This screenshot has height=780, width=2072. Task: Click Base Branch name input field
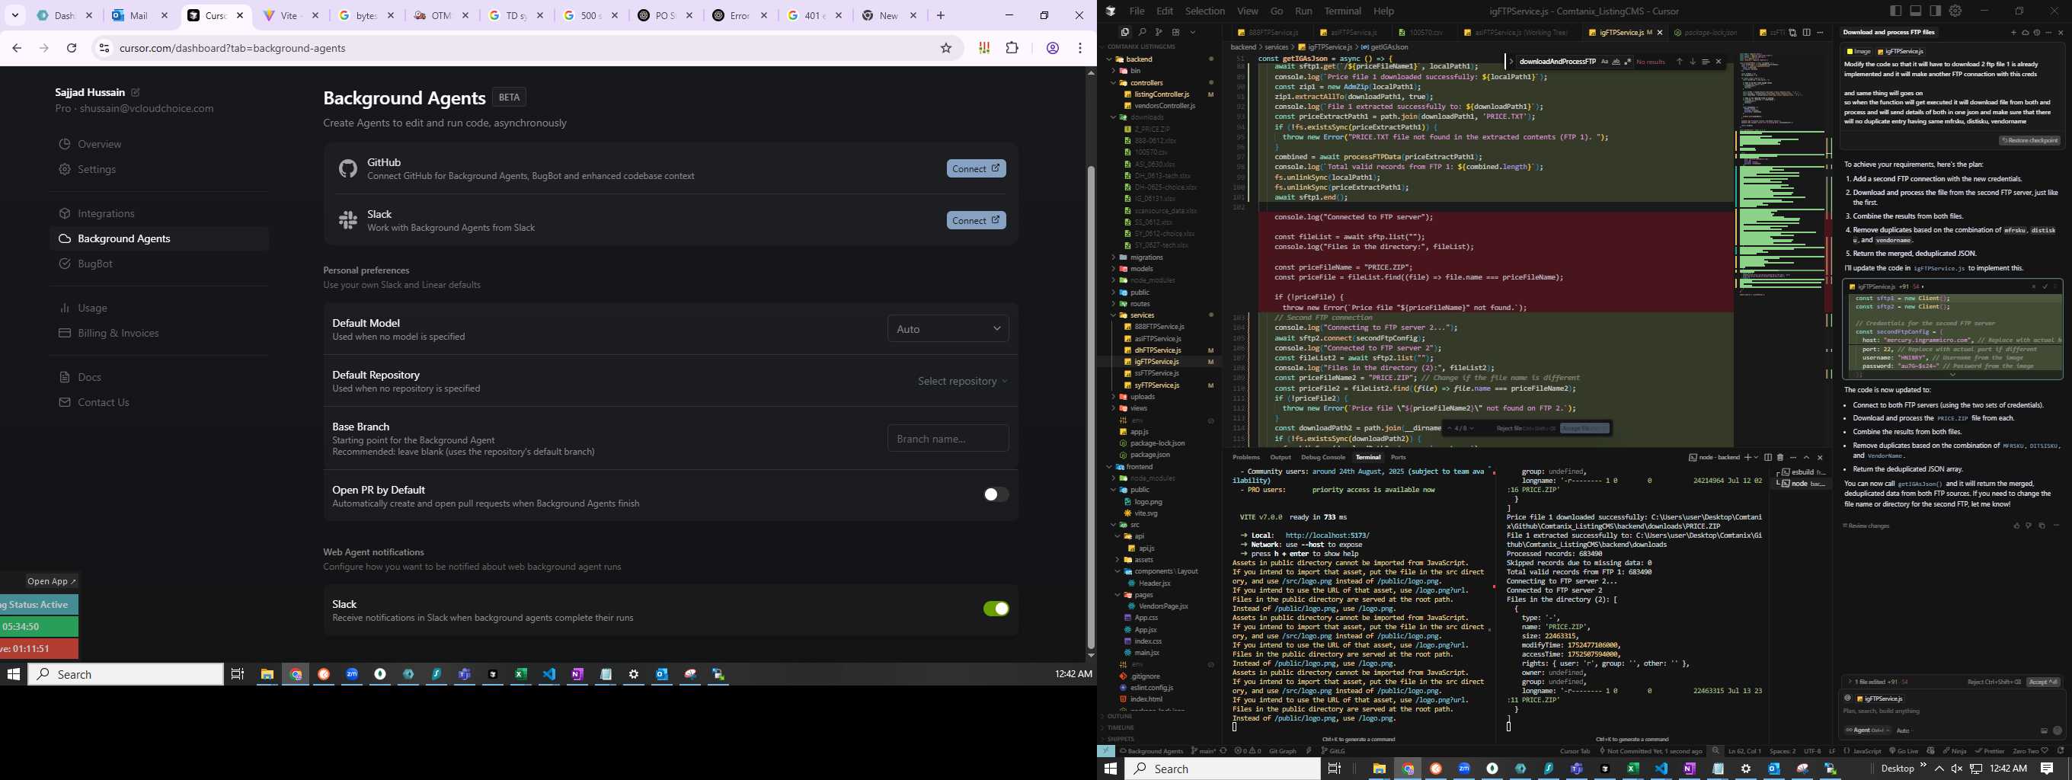click(x=948, y=438)
